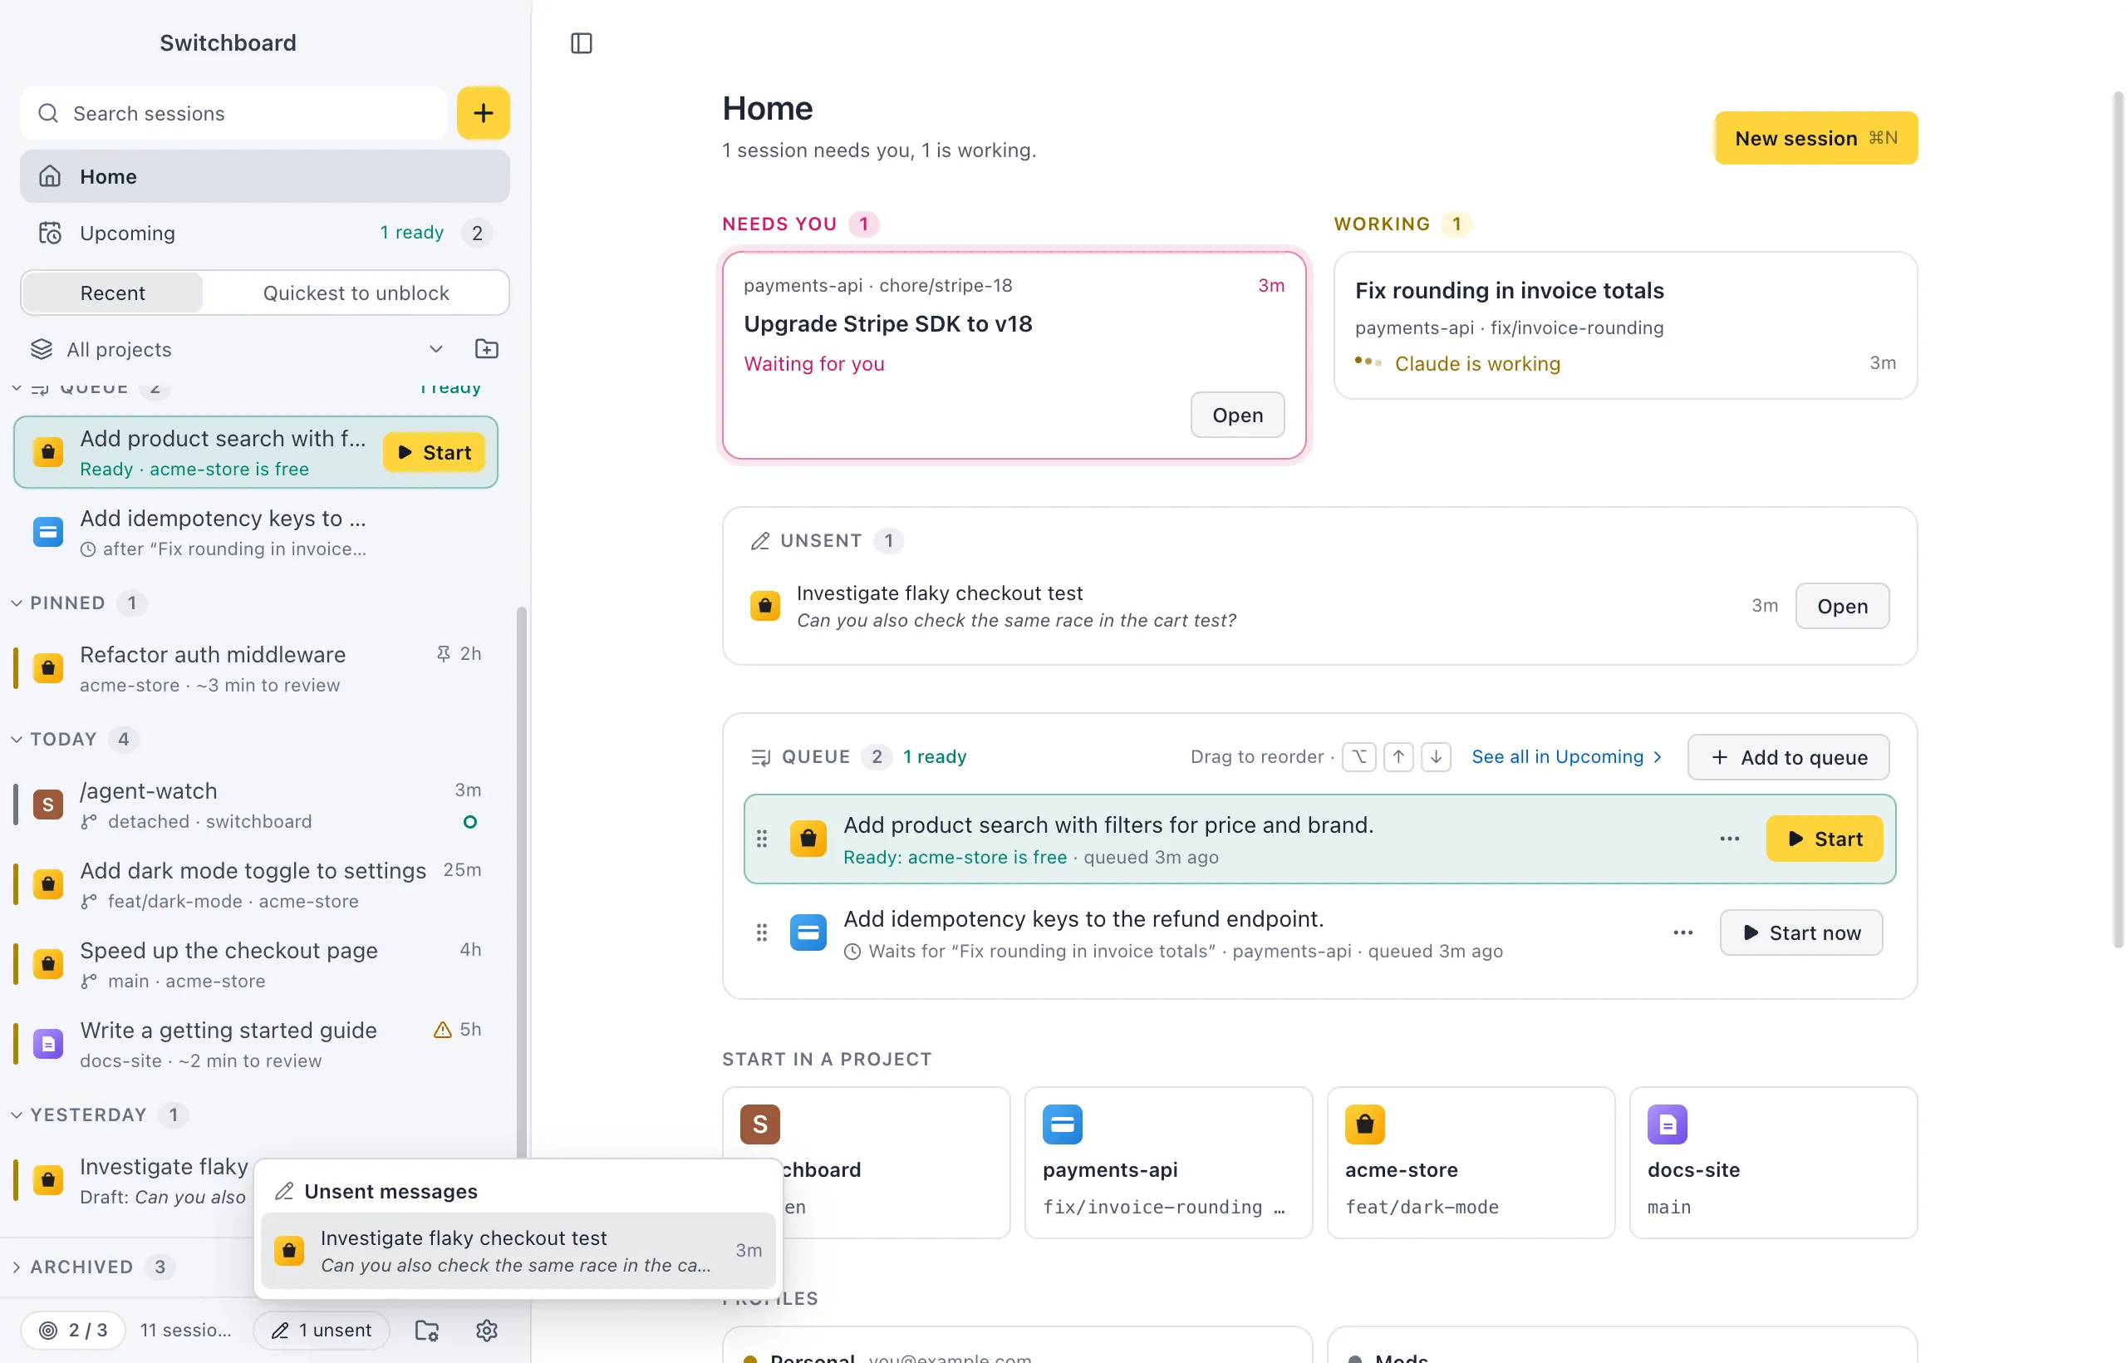Grab the drag handle for product search item
This screenshot has height=1363, width=2127.
[x=762, y=839]
